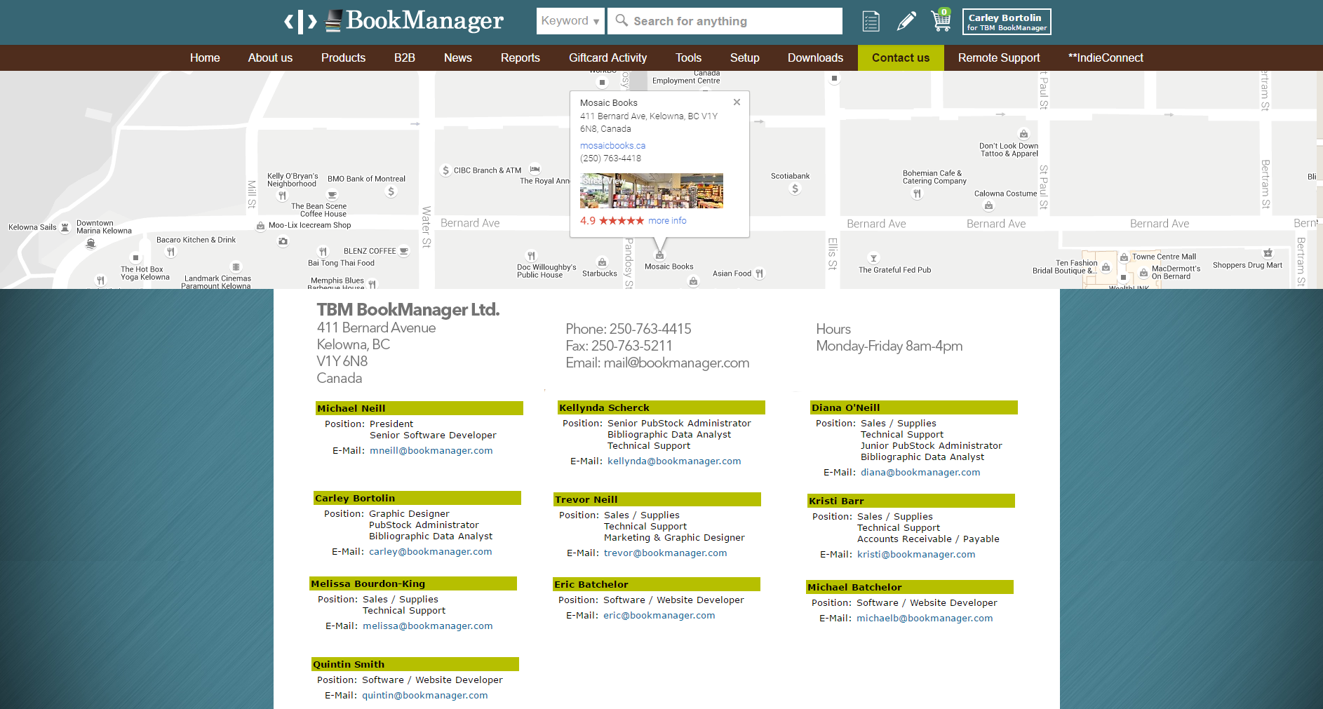
Task: Open the Giftcard Activity menu
Action: click(607, 58)
